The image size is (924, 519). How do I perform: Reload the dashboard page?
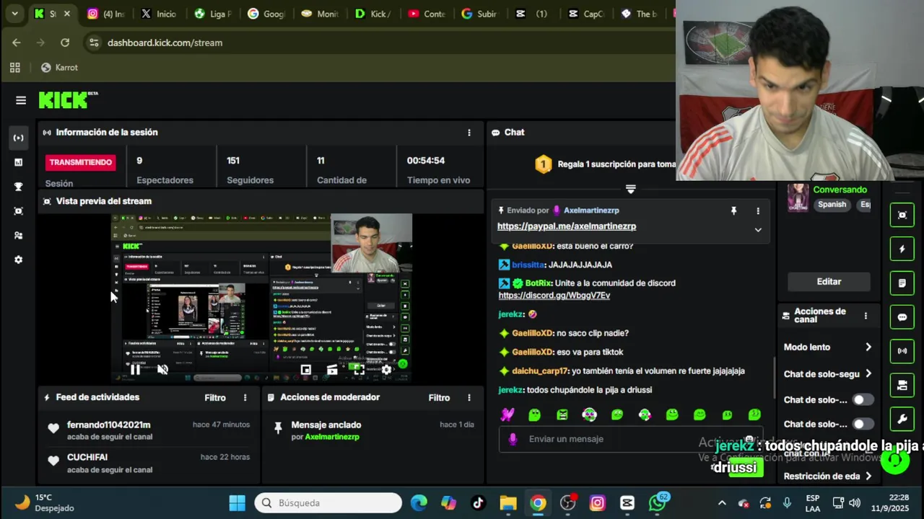65,43
